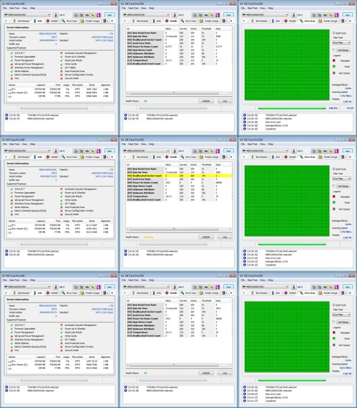Open Map Type dropdown in bottom-right window
The width and height of the screenshot is (357, 408).
(x=342, y=315)
